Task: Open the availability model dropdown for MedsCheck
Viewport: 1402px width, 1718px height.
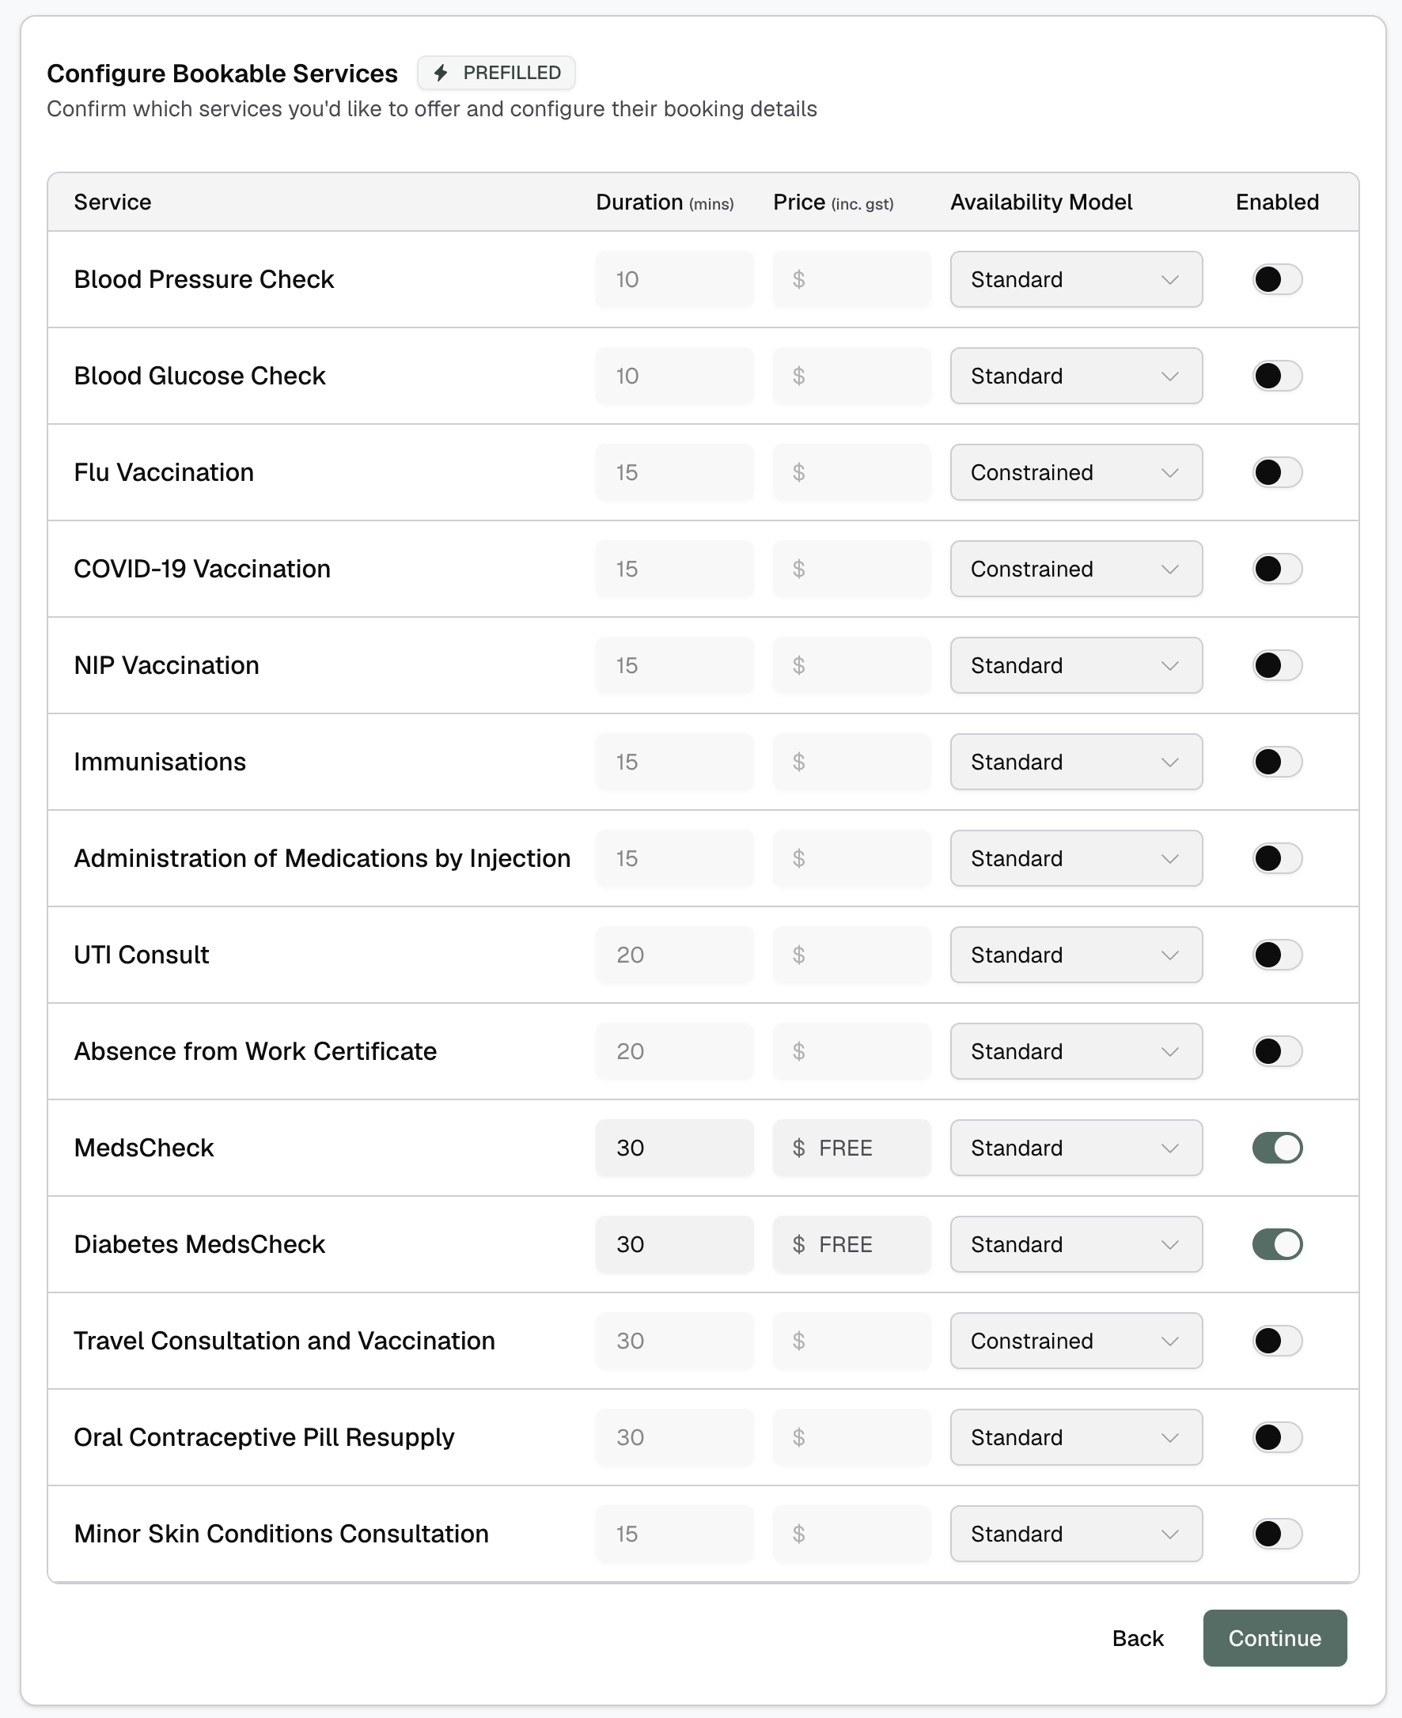Action: (1076, 1147)
